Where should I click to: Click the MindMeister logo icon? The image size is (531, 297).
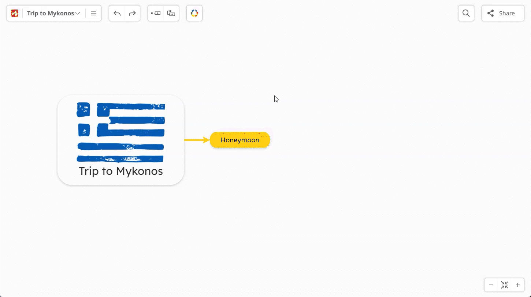(x=15, y=13)
